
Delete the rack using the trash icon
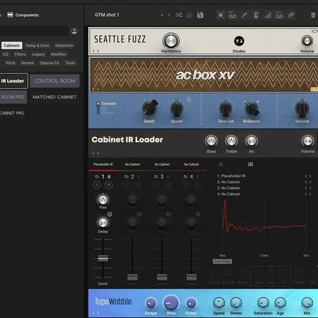[313, 15]
